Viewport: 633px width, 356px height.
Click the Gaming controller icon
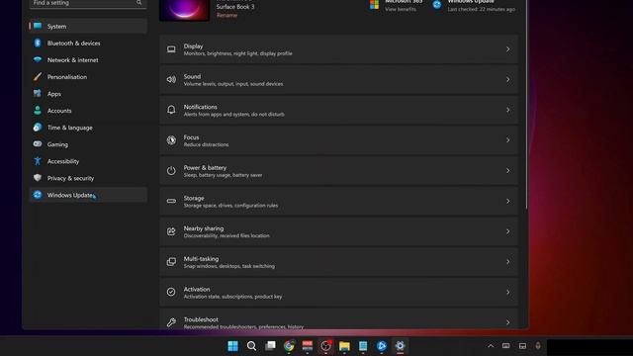pos(38,144)
